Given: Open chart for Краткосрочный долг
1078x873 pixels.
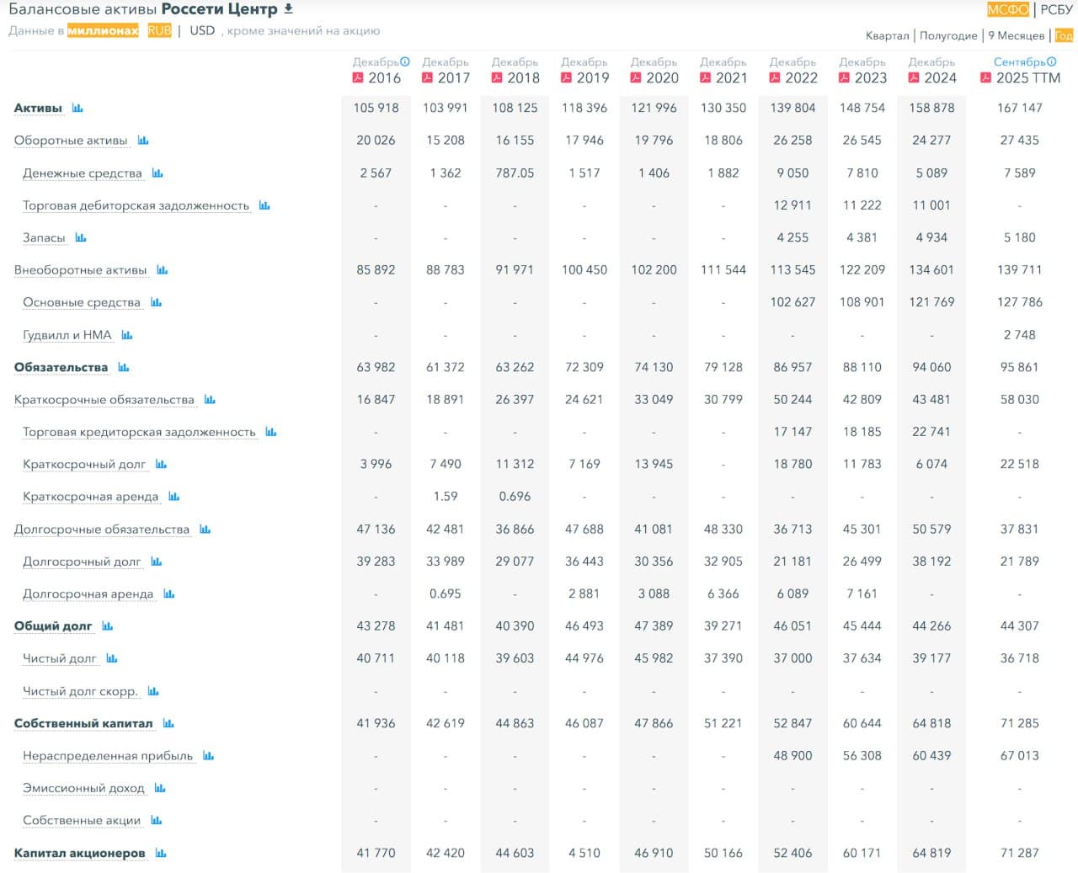Looking at the screenshot, I should pyautogui.click(x=161, y=465).
